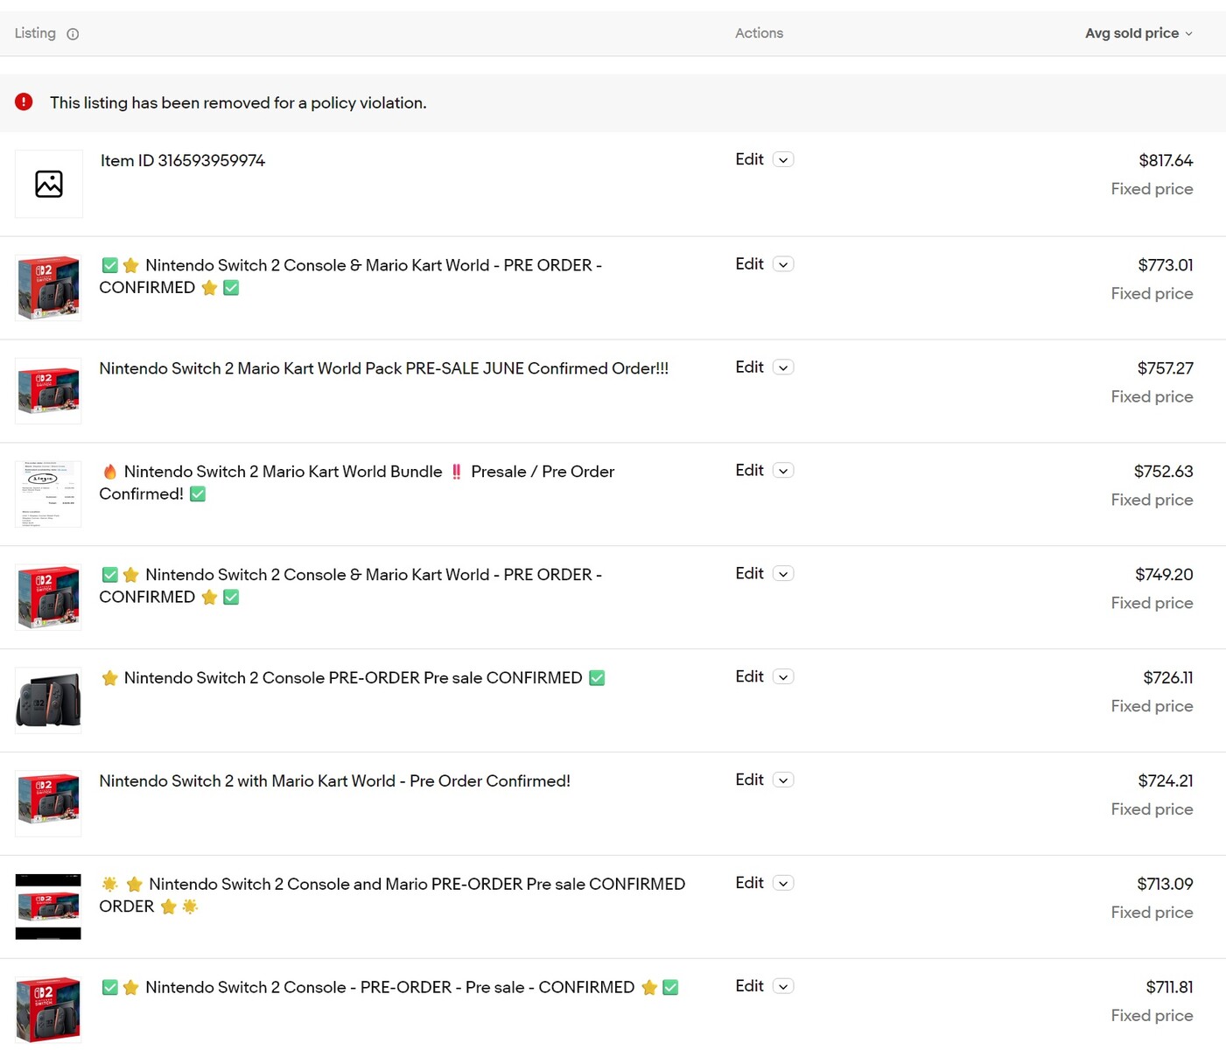The height and width of the screenshot is (1050, 1226).
Task: Open thumbnail of the $724.21 listing
Action: pos(49,804)
